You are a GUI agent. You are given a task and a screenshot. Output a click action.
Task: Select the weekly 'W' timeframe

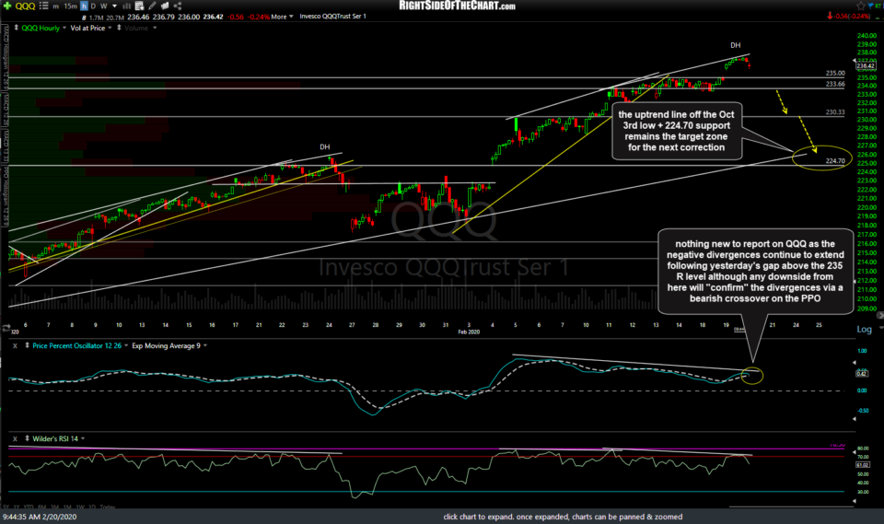[x=104, y=6]
